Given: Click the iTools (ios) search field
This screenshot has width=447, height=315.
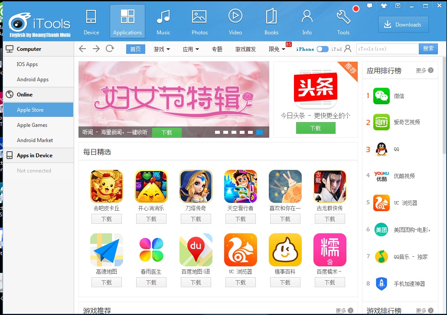Looking at the screenshot, I should (388, 49).
